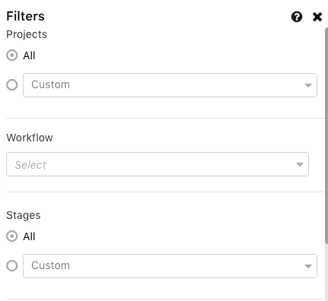The height and width of the screenshot is (301, 328).
Task: Click the Filters panel title
Action: [25, 16]
